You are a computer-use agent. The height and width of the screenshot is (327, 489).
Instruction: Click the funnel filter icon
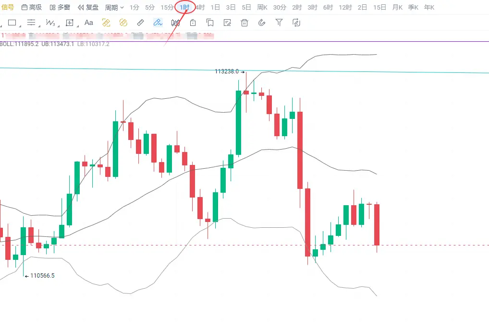pos(279,23)
